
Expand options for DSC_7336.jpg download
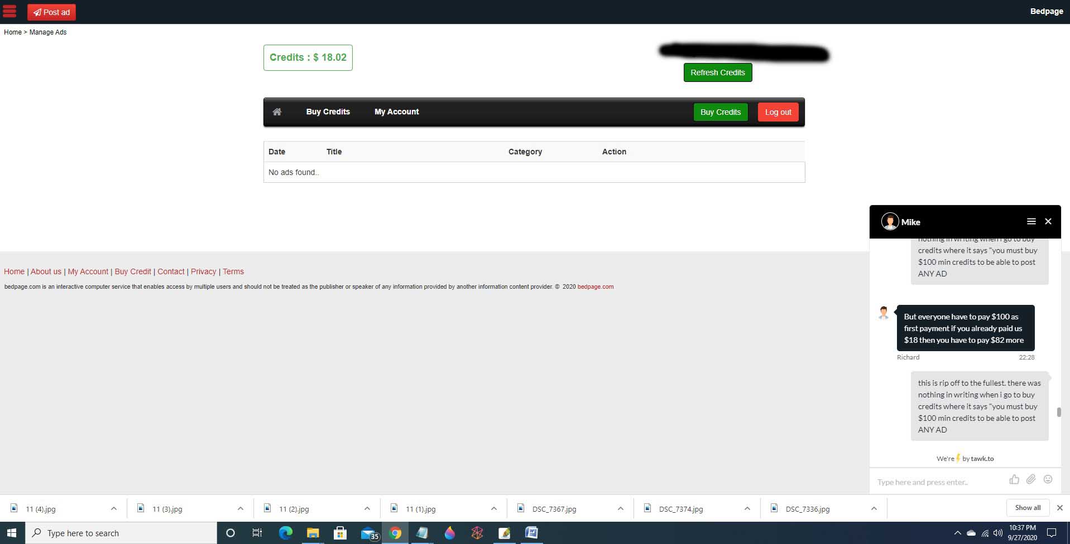coord(874,508)
